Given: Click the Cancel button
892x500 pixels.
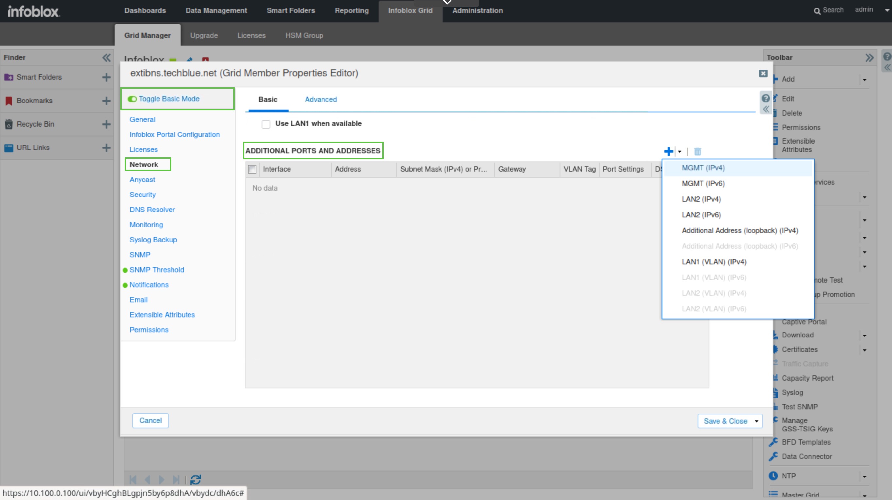Looking at the screenshot, I should (x=151, y=420).
